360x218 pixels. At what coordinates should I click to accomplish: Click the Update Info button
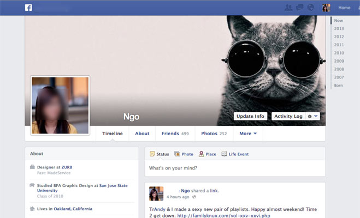(250, 116)
